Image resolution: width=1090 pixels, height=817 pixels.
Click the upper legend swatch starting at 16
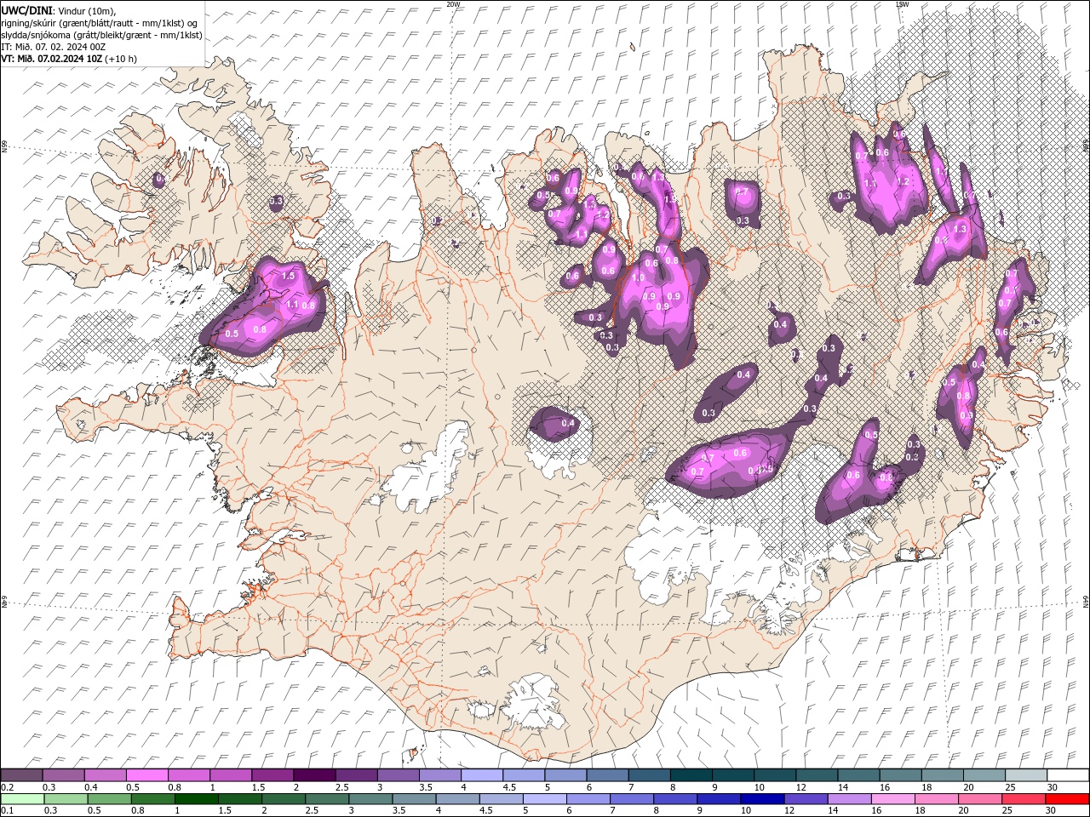[x=899, y=775]
